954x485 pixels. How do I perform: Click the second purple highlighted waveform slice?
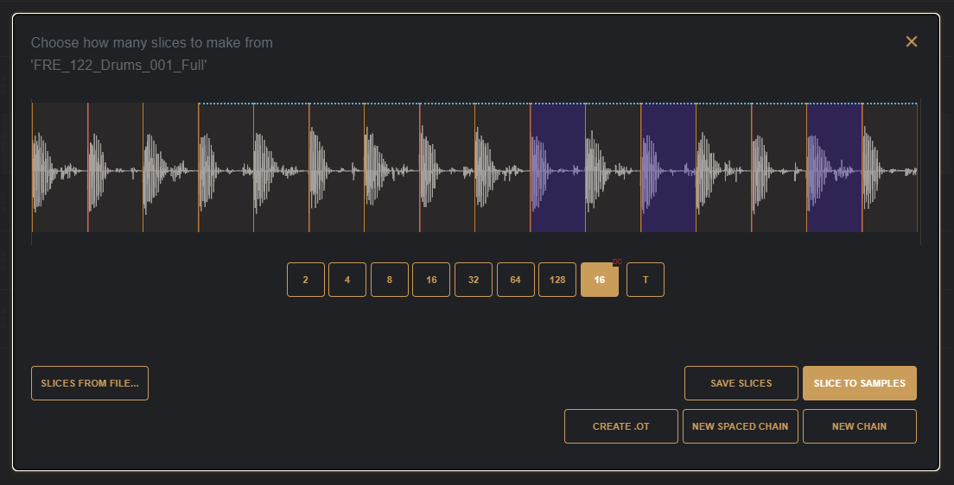[669, 168]
